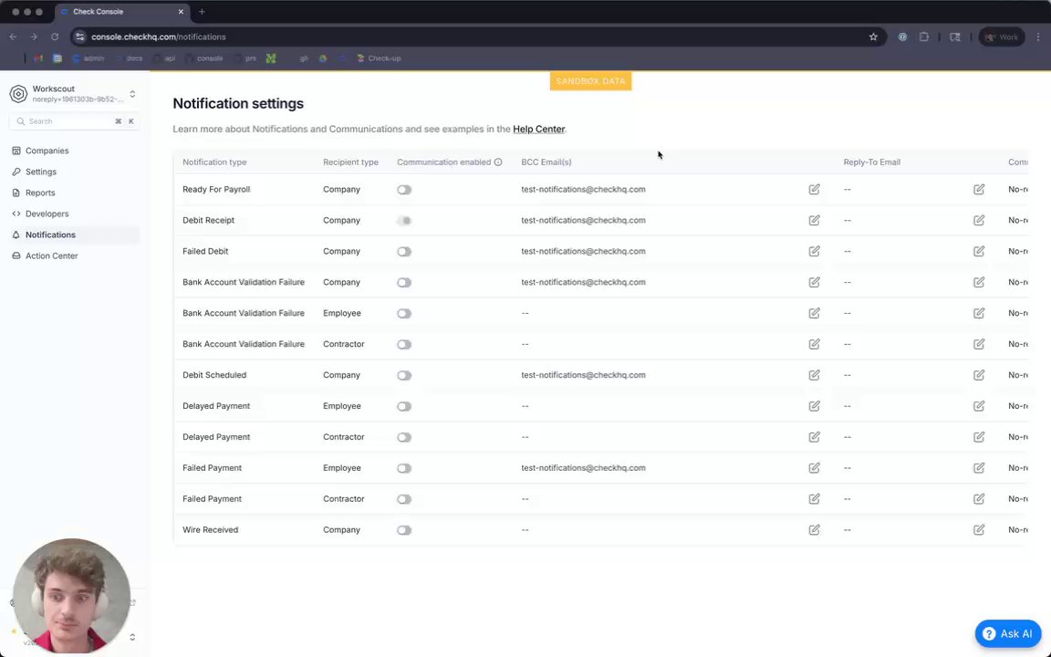
Task: Expand the Workscout workspace switcher
Action: (x=132, y=94)
